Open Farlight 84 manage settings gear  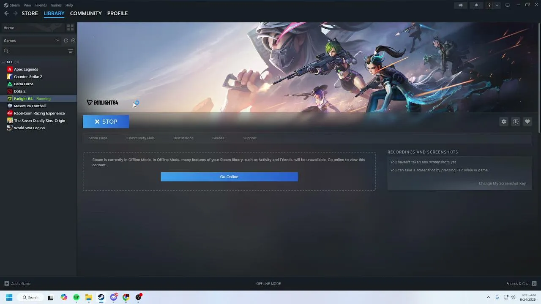504,122
